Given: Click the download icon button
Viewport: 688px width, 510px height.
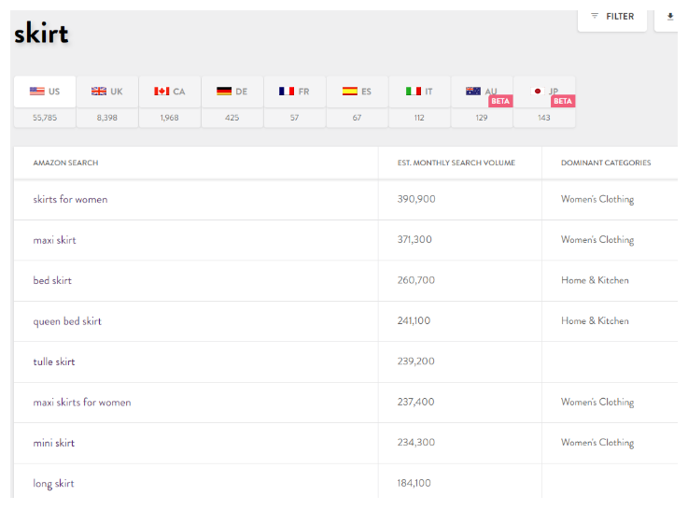Looking at the screenshot, I should [669, 17].
